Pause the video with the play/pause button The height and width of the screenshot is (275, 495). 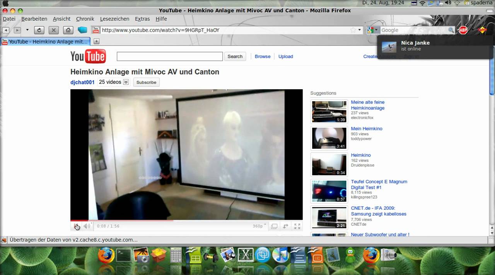[77, 226]
